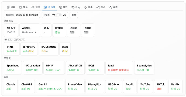
Task: Switch to the 硬件 tab
Action: [23, 7]
